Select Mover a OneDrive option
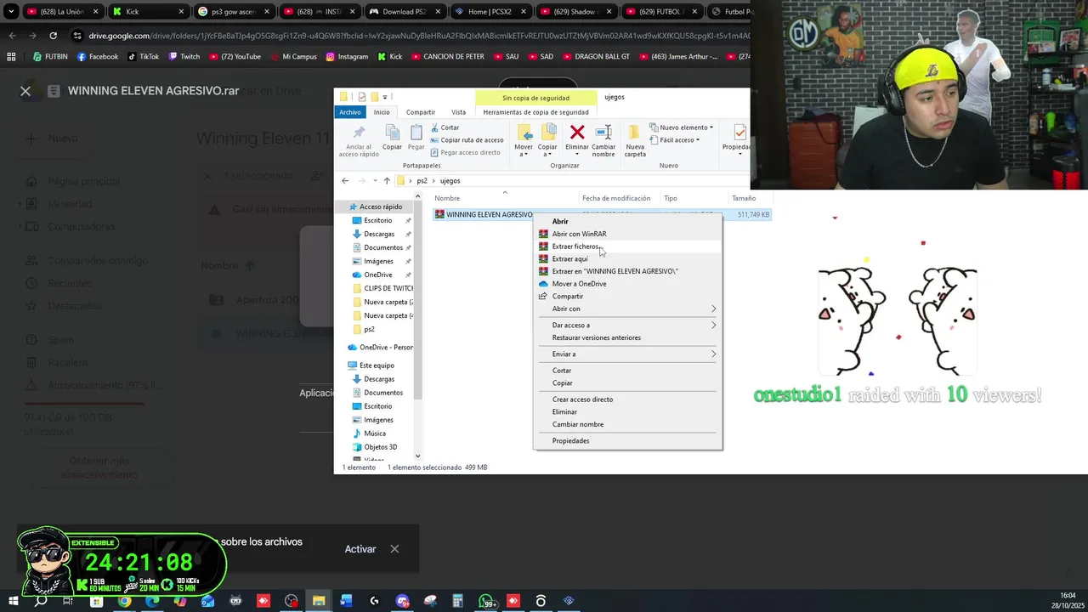1088x612 pixels. [x=627, y=284]
